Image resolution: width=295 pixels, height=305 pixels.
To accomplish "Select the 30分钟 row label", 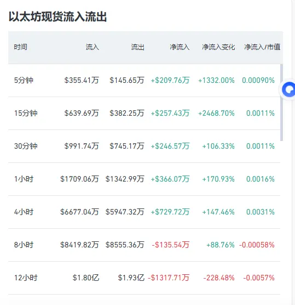I will [x=26, y=146].
